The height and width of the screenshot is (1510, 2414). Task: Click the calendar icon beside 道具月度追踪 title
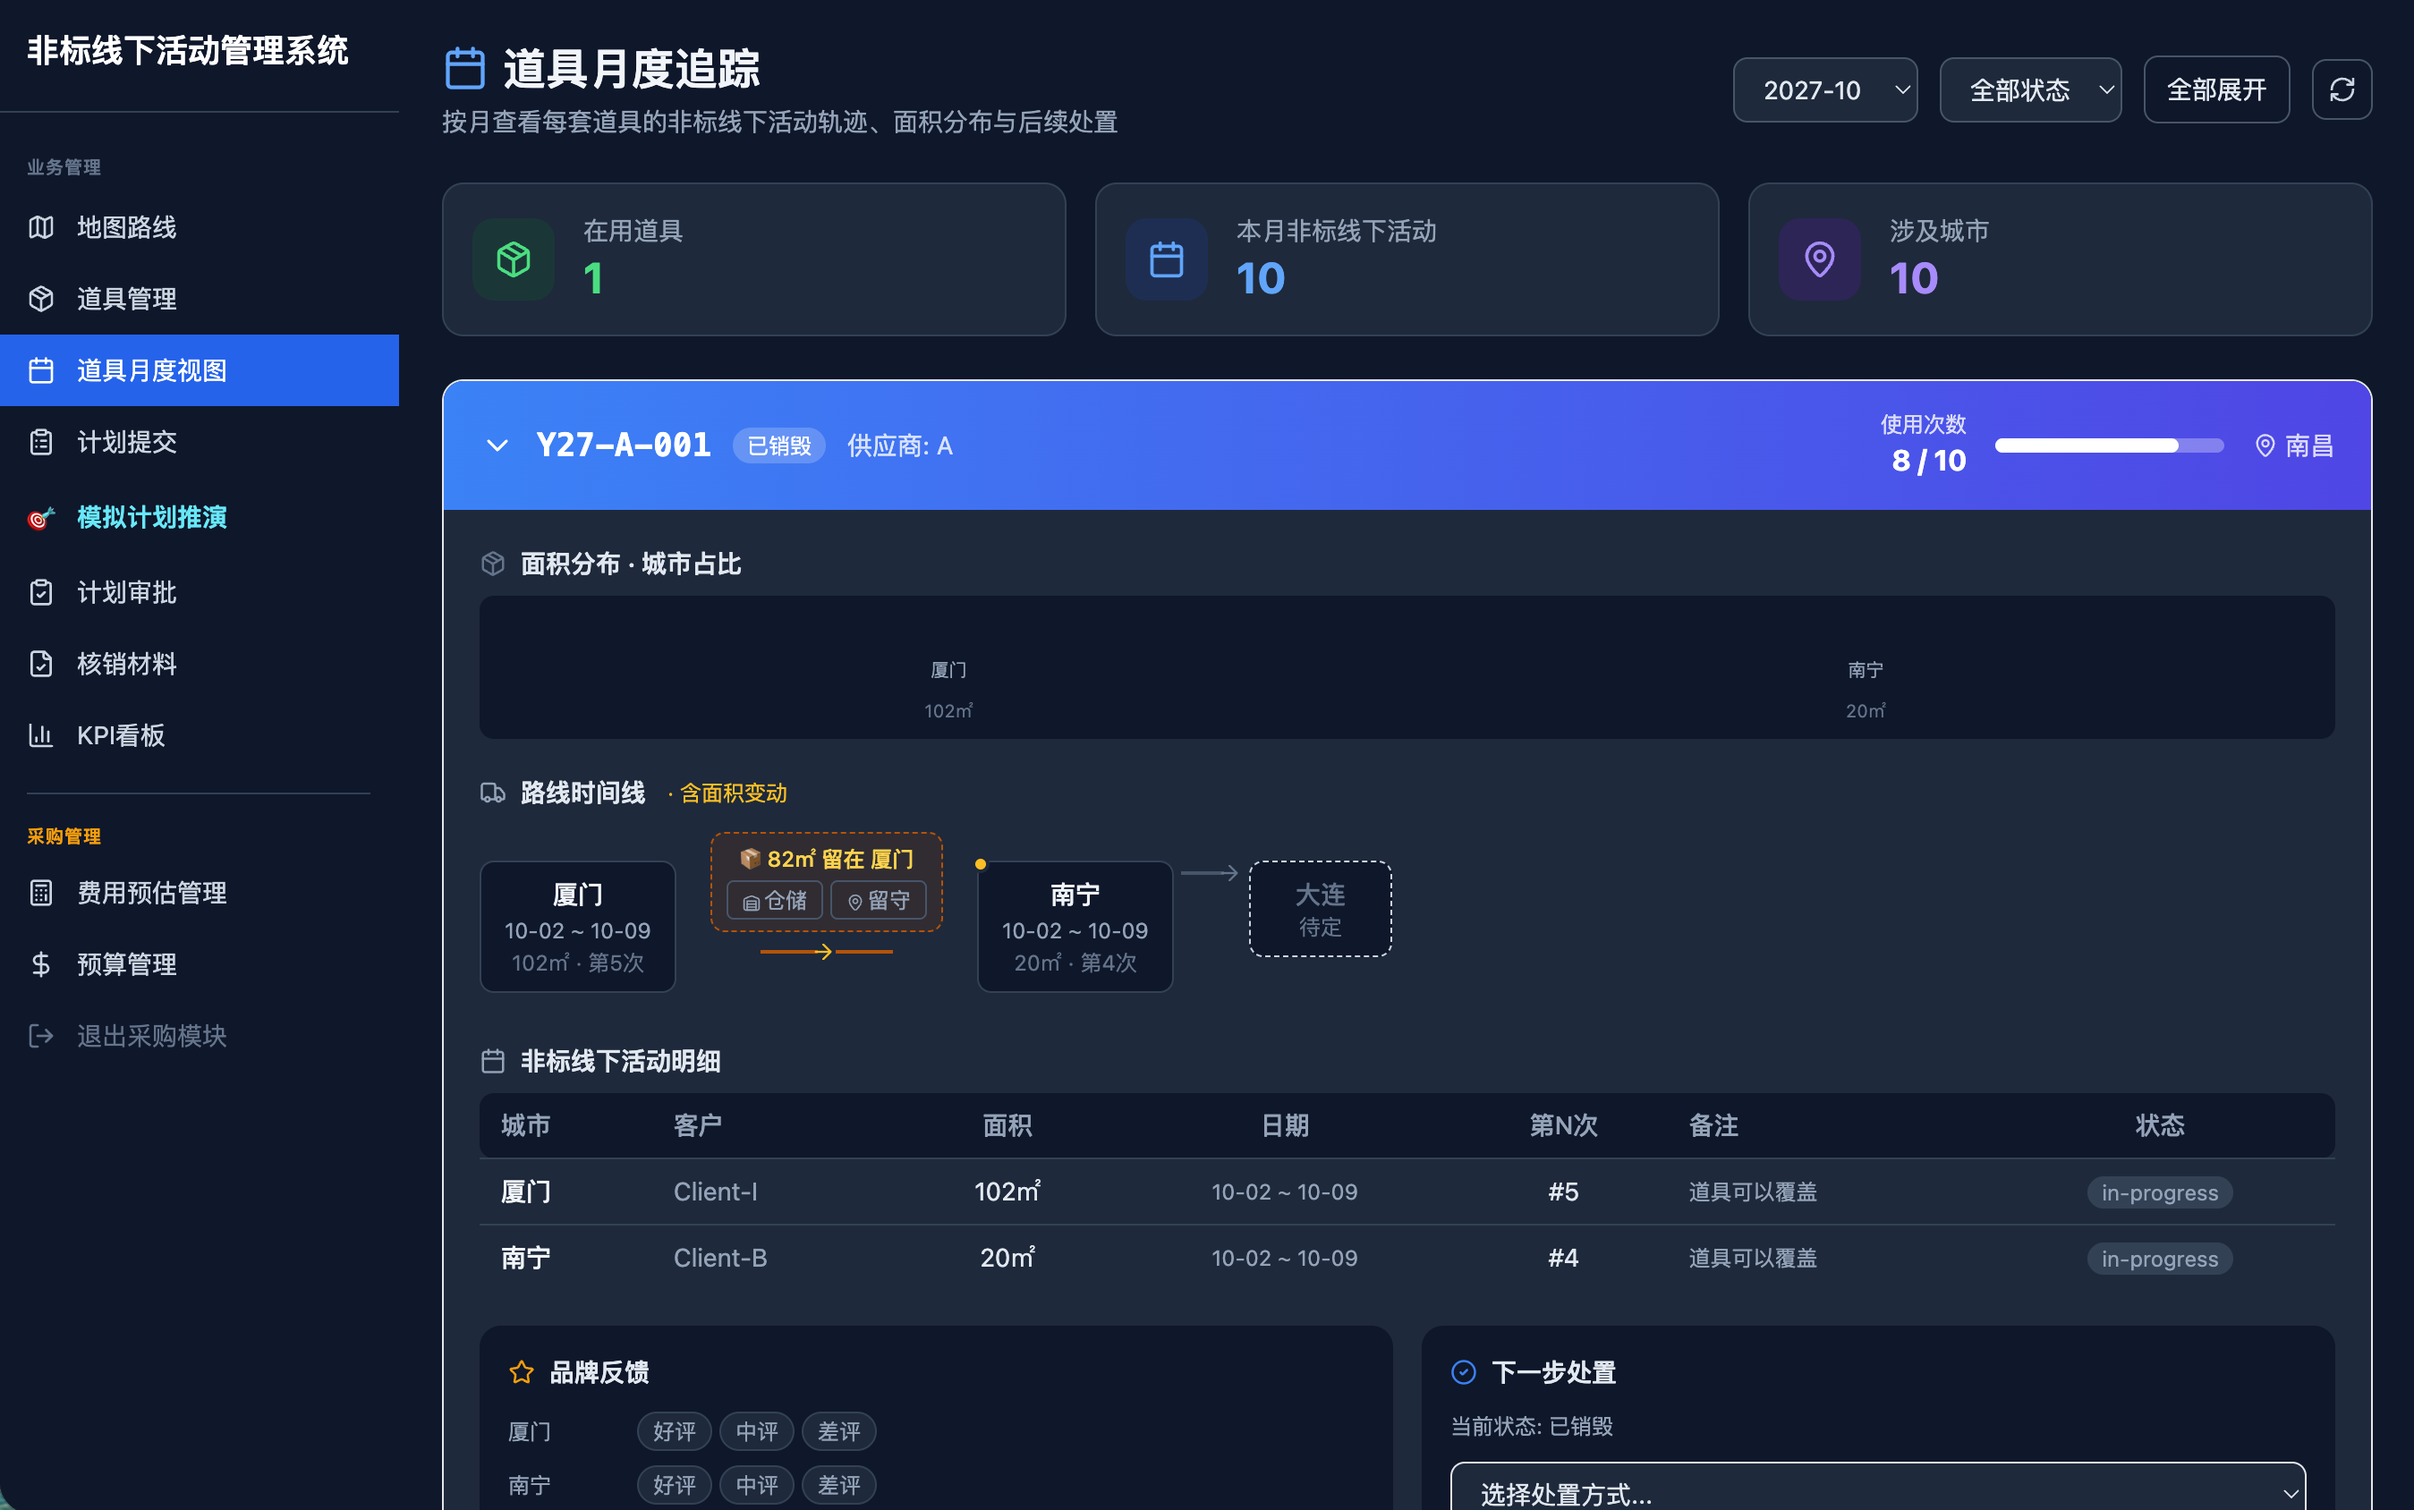(x=464, y=68)
